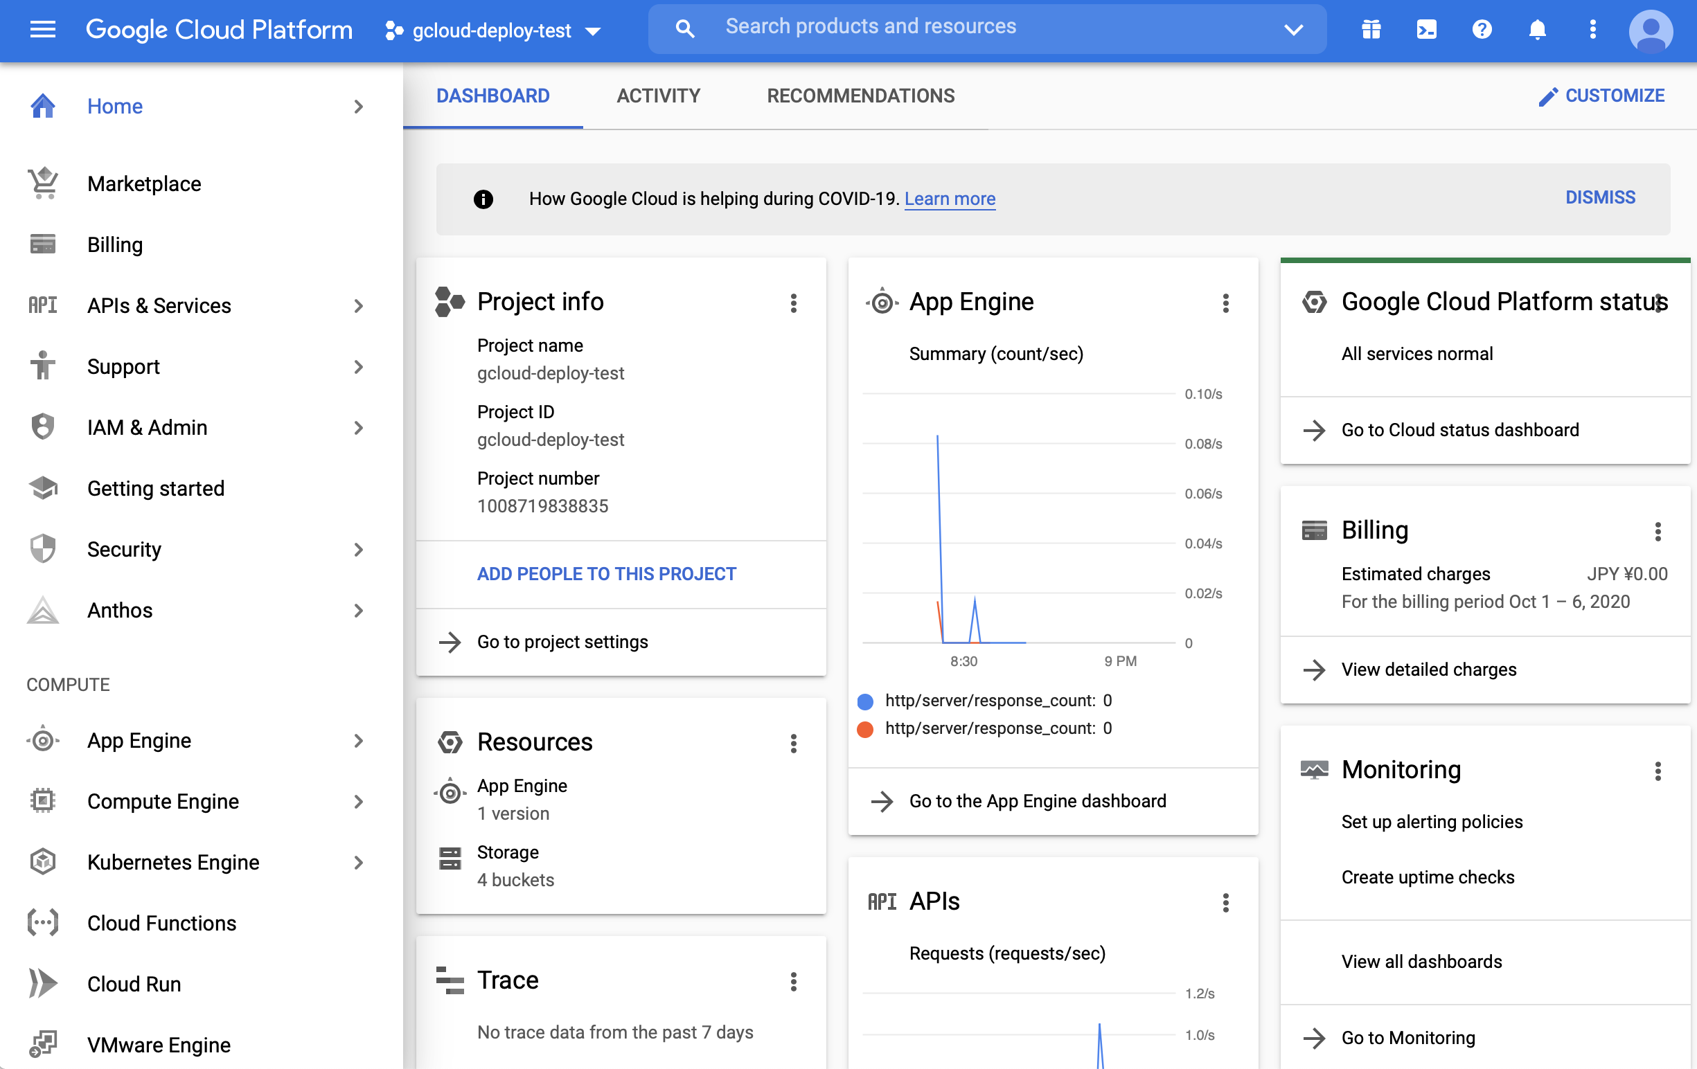Open notifications bell icon
The height and width of the screenshot is (1069, 1697).
[x=1537, y=30]
